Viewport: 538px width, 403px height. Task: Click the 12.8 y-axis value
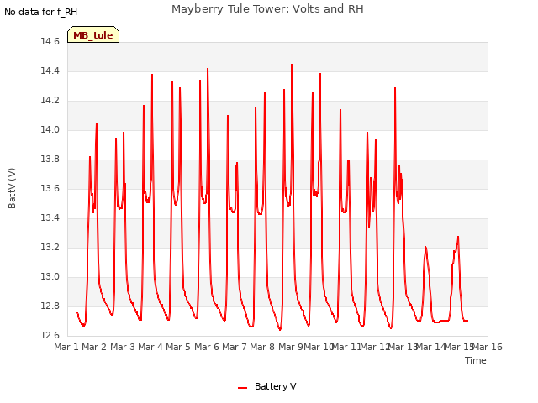point(50,306)
